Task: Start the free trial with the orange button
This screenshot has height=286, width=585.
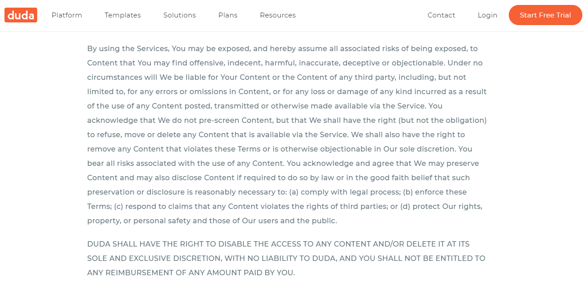Action: pos(546,15)
